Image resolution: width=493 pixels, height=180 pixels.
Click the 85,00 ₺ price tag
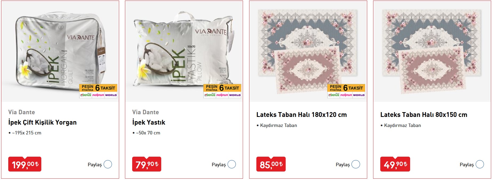tap(271, 164)
